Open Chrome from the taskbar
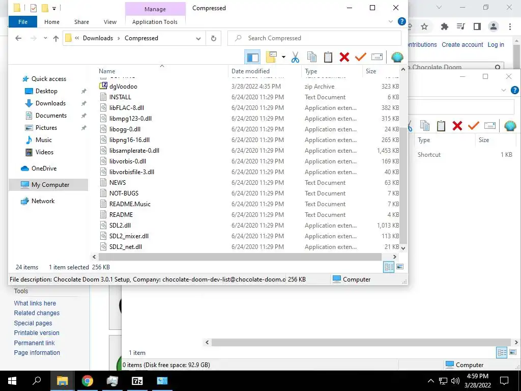The height and width of the screenshot is (391, 521). point(88,381)
